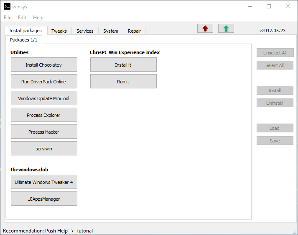Click the winsys terminal icon in title bar
Image resolution: width=298 pixels, height=235 pixels.
7,6
